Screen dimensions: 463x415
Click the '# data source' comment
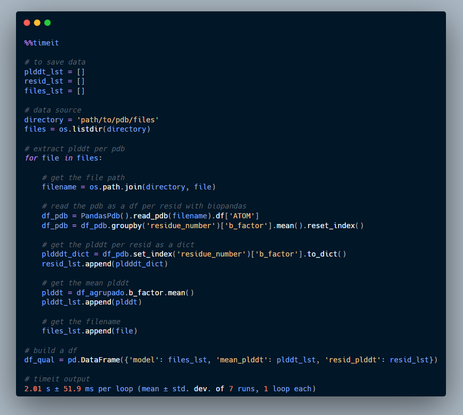(x=53, y=110)
